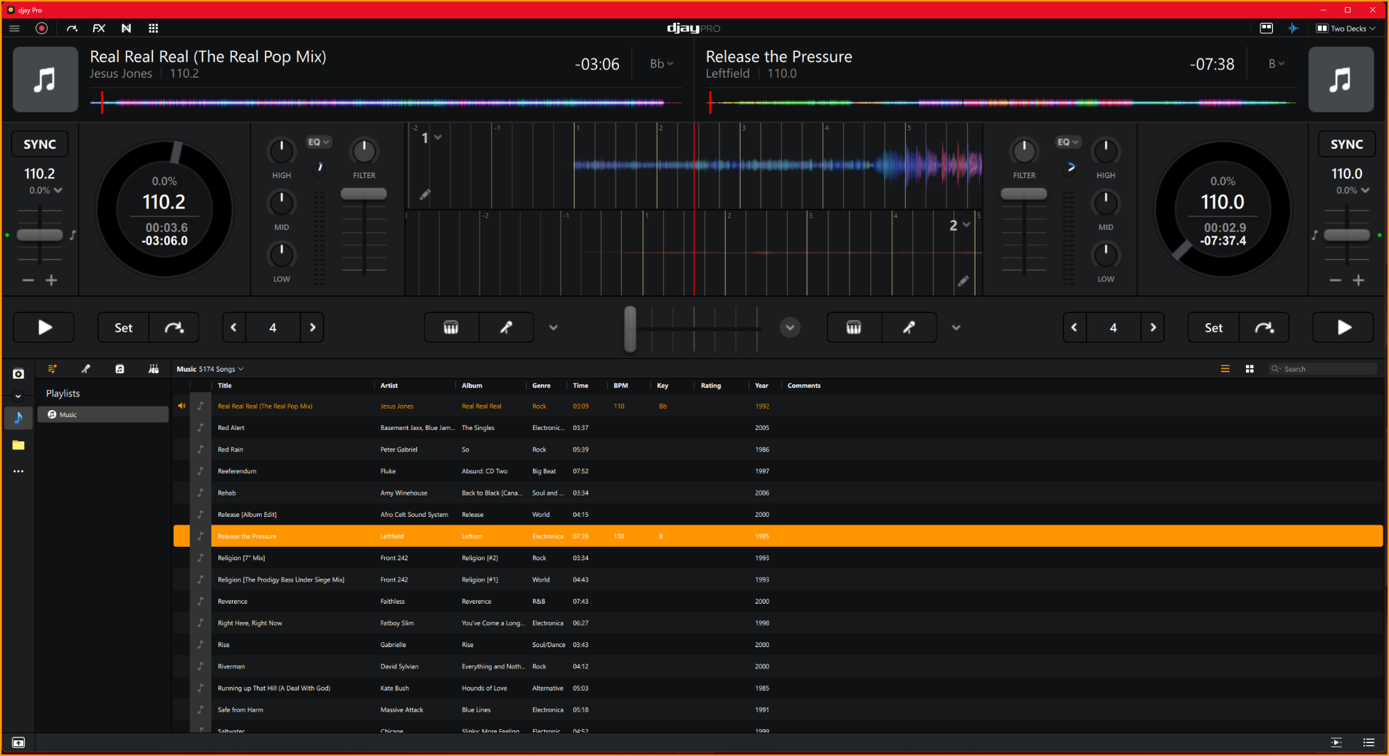Switch to the music note library tab

pos(120,369)
